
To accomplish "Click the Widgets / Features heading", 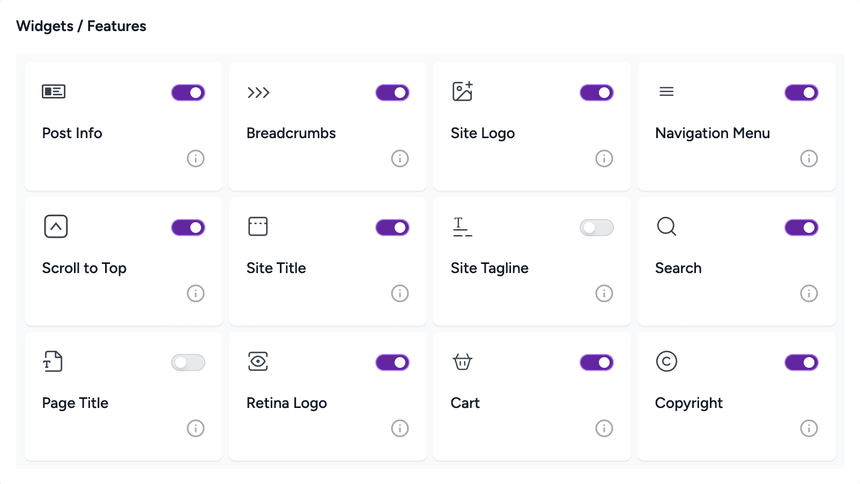I will 81,25.
